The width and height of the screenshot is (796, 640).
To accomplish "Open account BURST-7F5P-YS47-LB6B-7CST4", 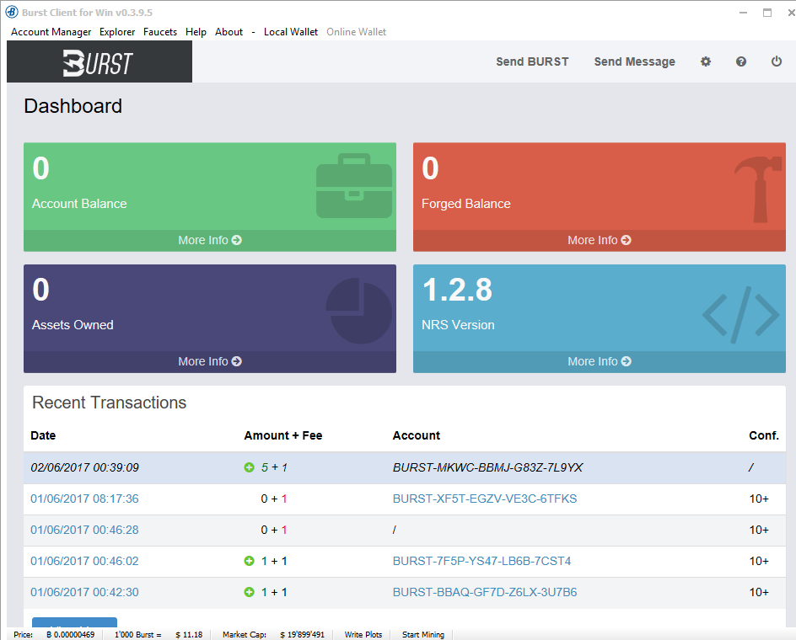I will (x=481, y=561).
